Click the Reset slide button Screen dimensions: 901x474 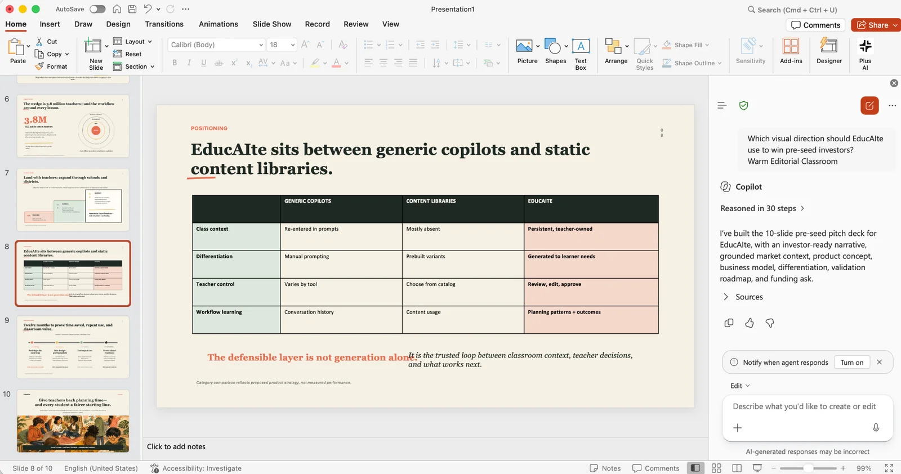click(x=127, y=54)
